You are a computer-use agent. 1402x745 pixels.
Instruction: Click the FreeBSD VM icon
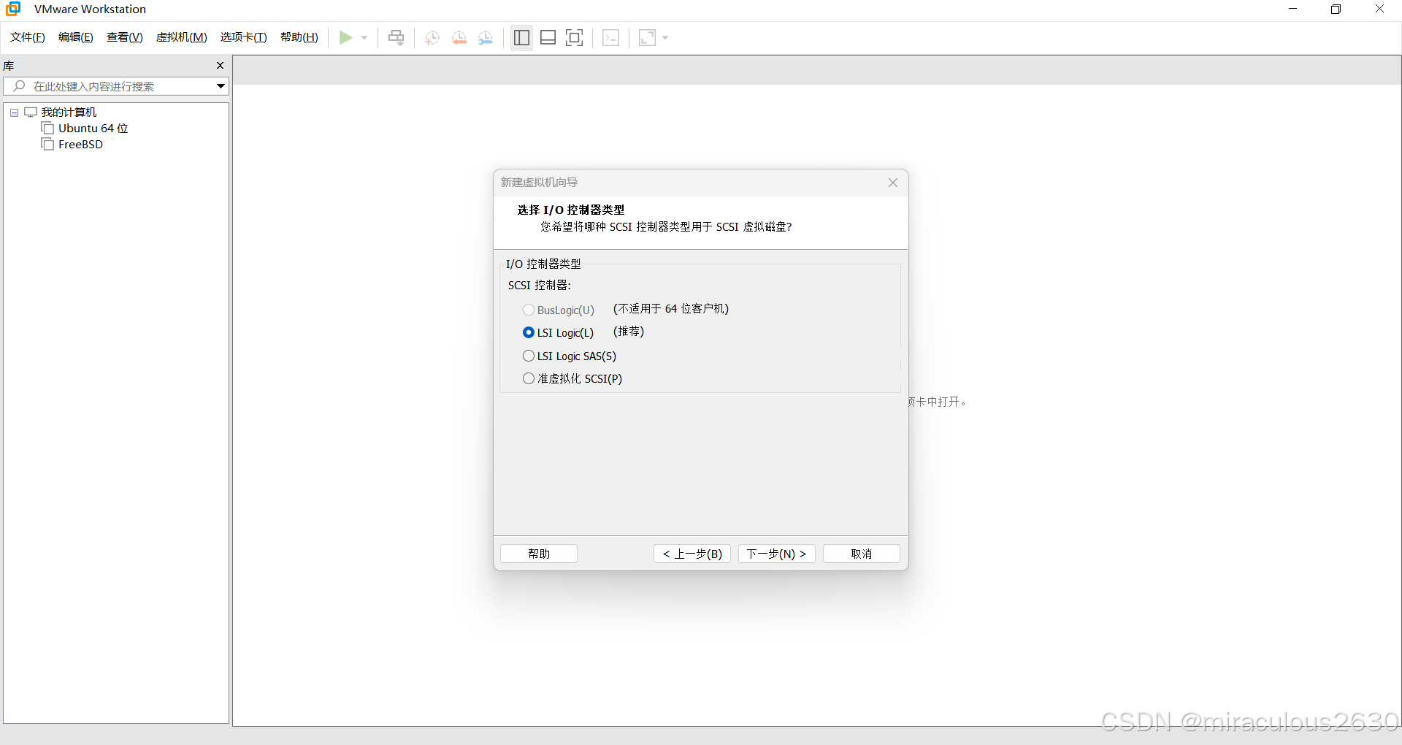[x=47, y=144]
